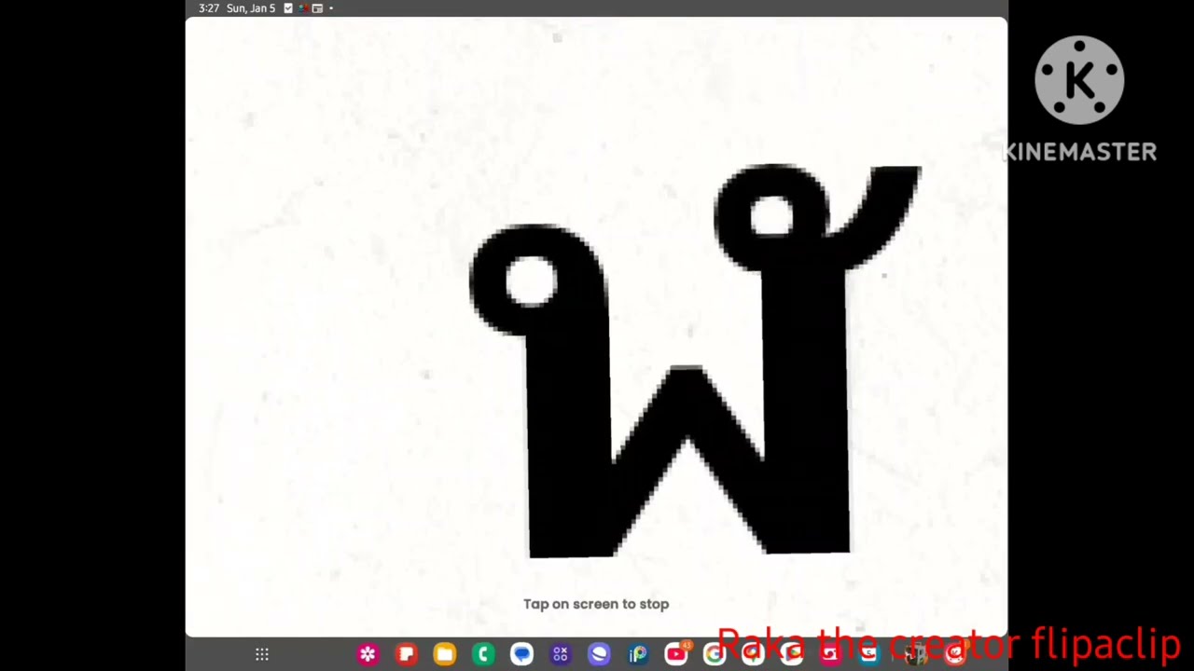Open the red notes app icon
Viewport: 1194px width, 671px height.
coord(406,654)
